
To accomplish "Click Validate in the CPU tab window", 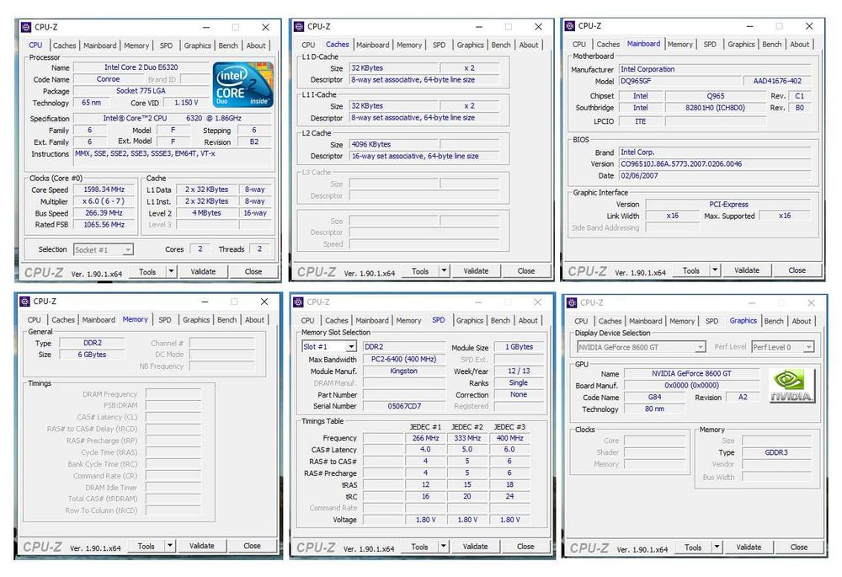I will pyautogui.click(x=203, y=272).
